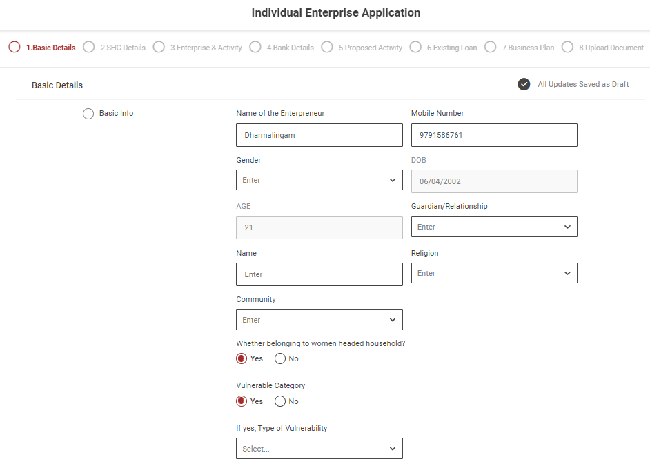The width and height of the screenshot is (650, 466).
Task: Click the Proposed Activity step circle icon
Action: [327, 48]
